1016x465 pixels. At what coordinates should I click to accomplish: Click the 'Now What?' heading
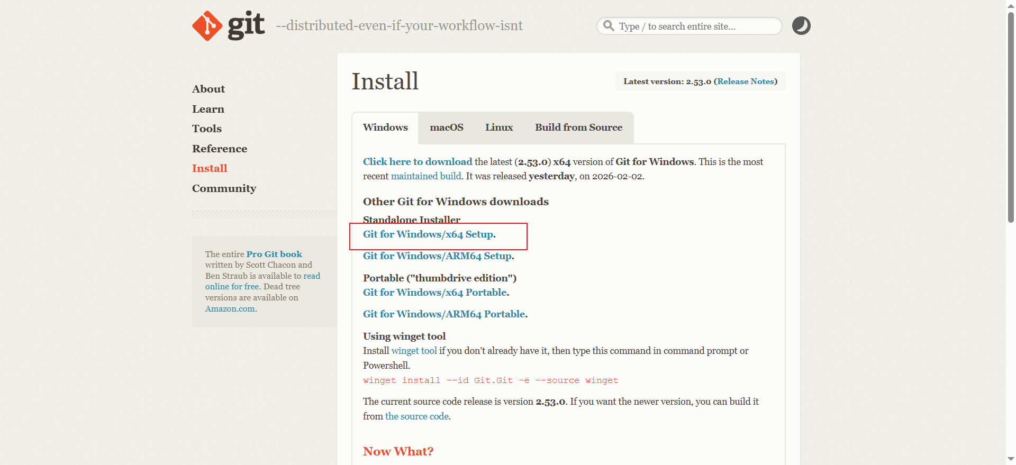point(398,451)
